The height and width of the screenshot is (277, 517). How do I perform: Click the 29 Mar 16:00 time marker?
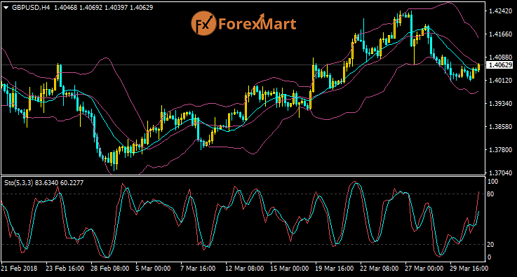469,267
